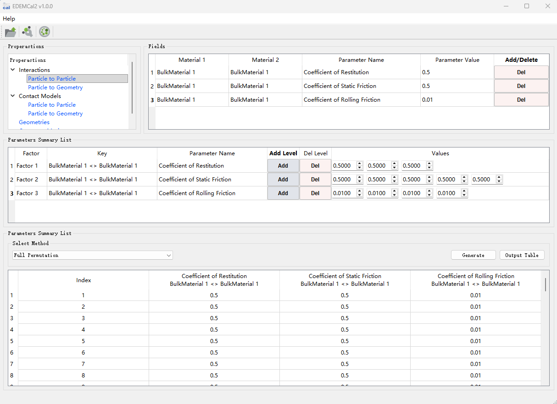The width and height of the screenshot is (557, 404).
Task: Open a file using the folder toolbar icon
Action: click(10, 31)
